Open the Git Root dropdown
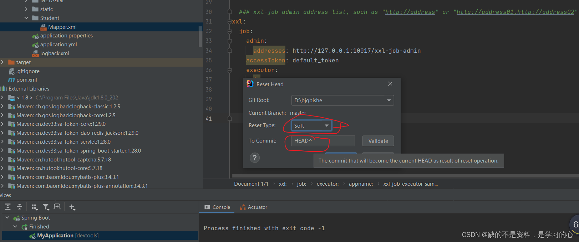This screenshot has width=579, height=242. click(342, 101)
